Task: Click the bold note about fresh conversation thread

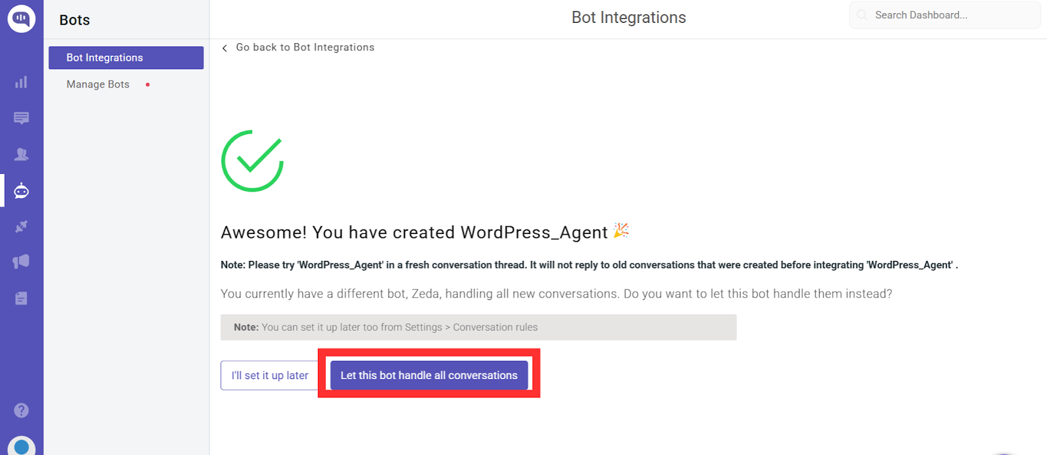Action: pyautogui.click(x=589, y=265)
